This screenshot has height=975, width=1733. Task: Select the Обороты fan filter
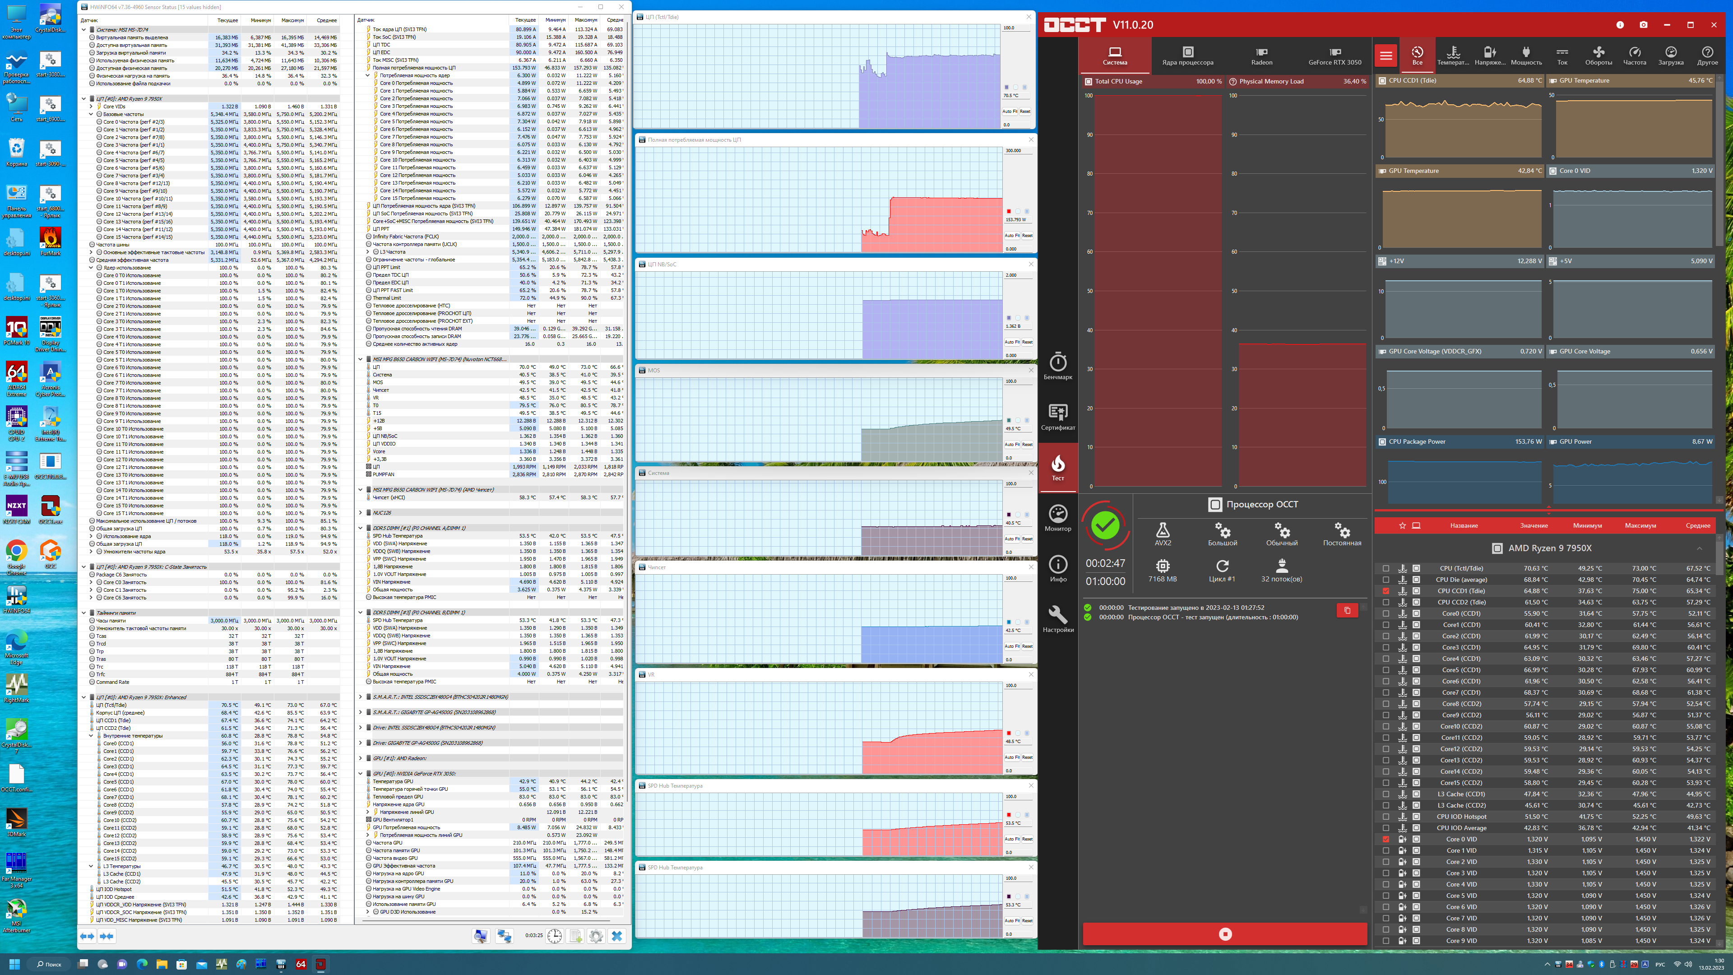click(x=1599, y=55)
